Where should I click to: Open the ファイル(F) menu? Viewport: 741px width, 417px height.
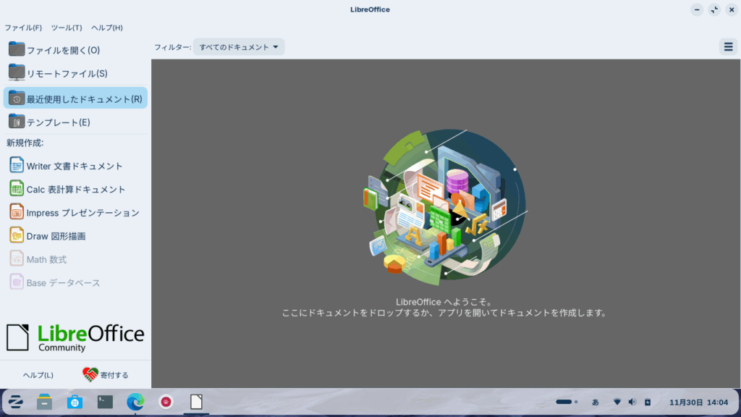click(23, 28)
